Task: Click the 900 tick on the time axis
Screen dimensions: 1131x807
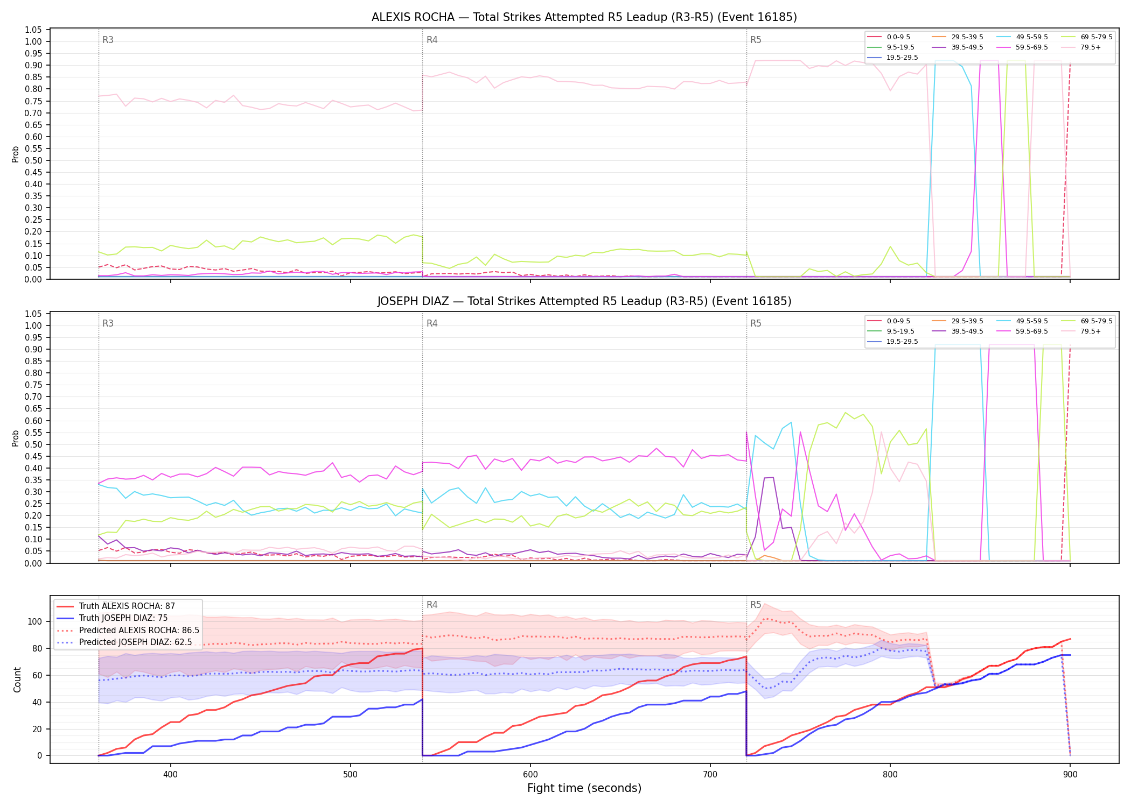Action: (1070, 774)
